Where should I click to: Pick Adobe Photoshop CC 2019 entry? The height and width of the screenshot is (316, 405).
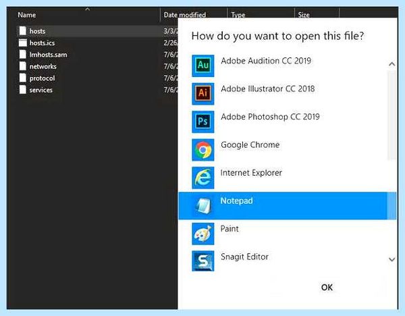pyautogui.click(x=270, y=117)
